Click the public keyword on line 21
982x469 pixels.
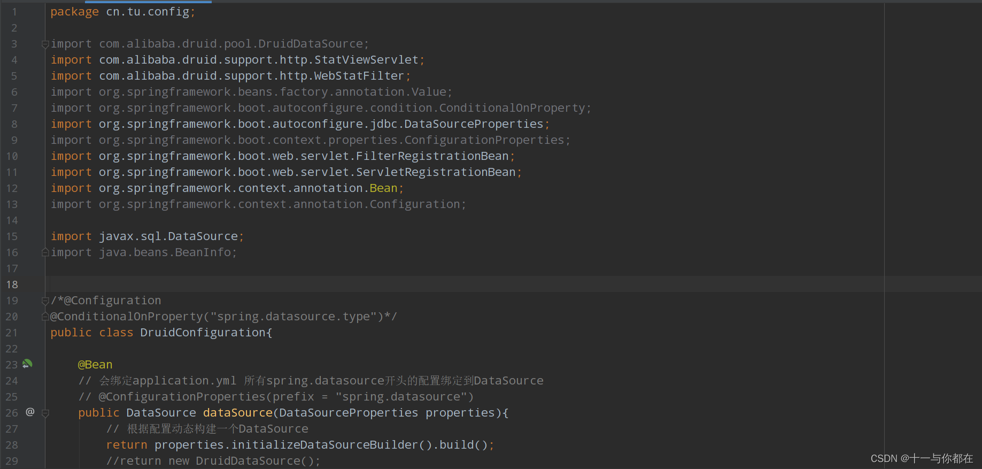pos(71,333)
